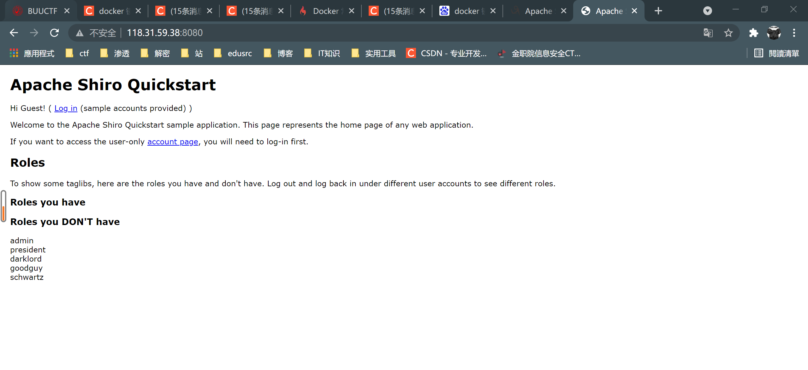The width and height of the screenshot is (808, 370).
Task: Open the 應用程式 apps shortcut
Action: pos(32,53)
